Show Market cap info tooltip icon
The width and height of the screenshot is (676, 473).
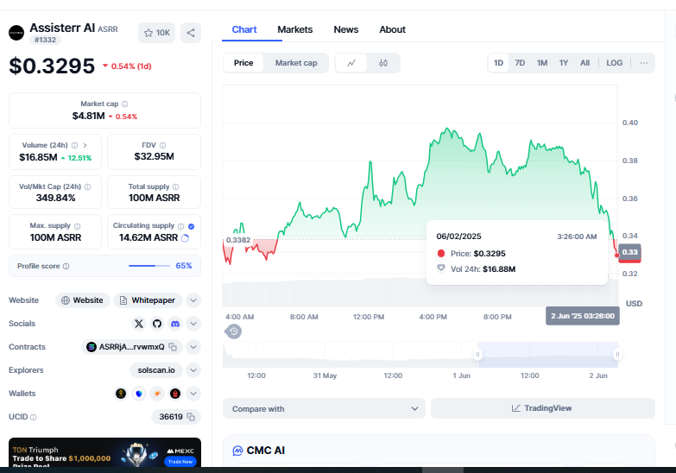(x=125, y=104)
